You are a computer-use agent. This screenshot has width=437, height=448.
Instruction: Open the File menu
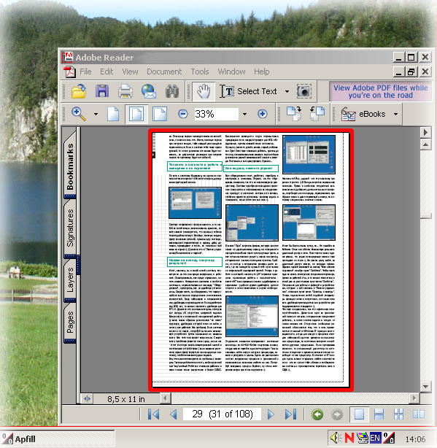click(85, 72)
